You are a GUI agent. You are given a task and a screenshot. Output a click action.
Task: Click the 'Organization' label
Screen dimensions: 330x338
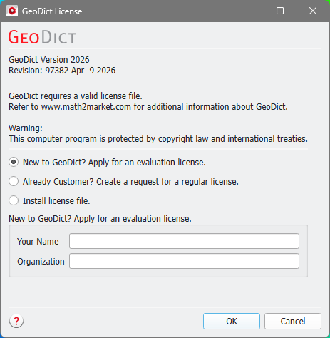[41, 261]
